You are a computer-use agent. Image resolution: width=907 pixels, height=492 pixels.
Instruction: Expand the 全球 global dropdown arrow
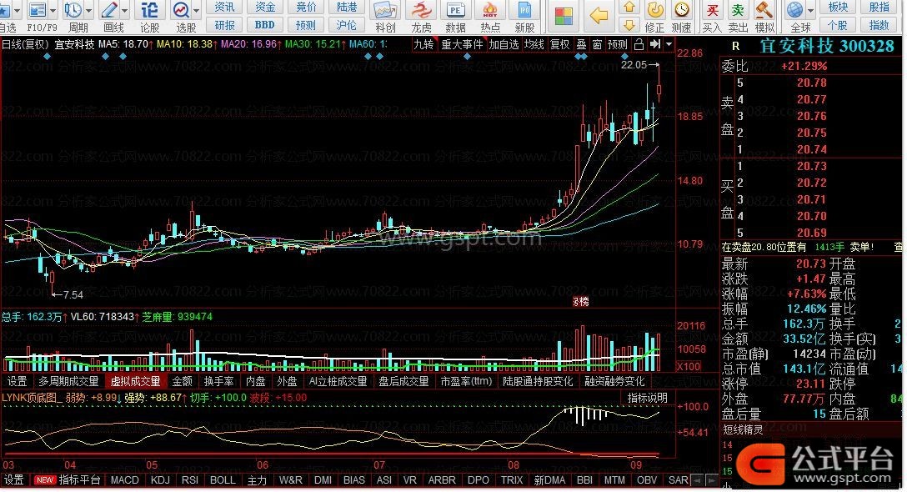(x=809, y=11)
